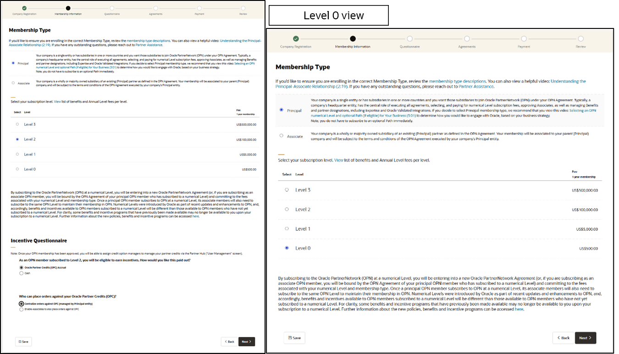
Task: Click the Incentive Questionnaire heading
Action: tap(39, 240)
